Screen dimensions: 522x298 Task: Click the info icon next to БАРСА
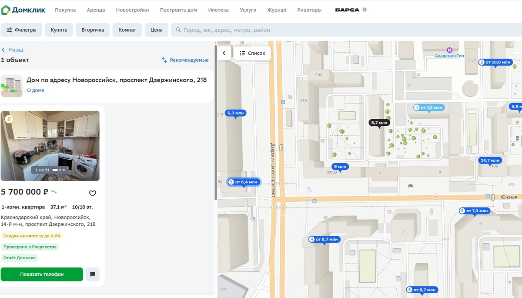tap(365, 10)
